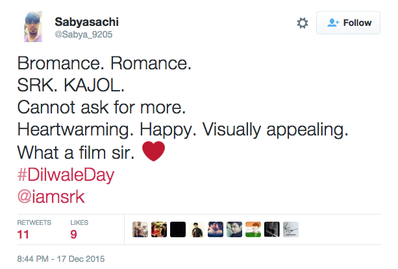Viewport: 398px width, 269px height.
Task: Click the signature-style last liker avatar
Action: pos(290,229)
